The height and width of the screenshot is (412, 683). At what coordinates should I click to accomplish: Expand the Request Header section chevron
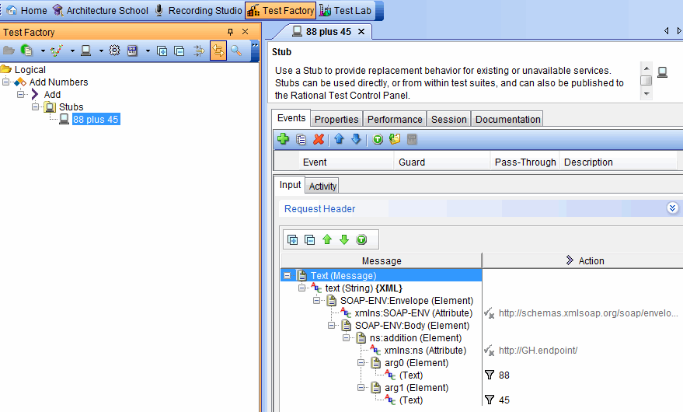tap(672, 208)
